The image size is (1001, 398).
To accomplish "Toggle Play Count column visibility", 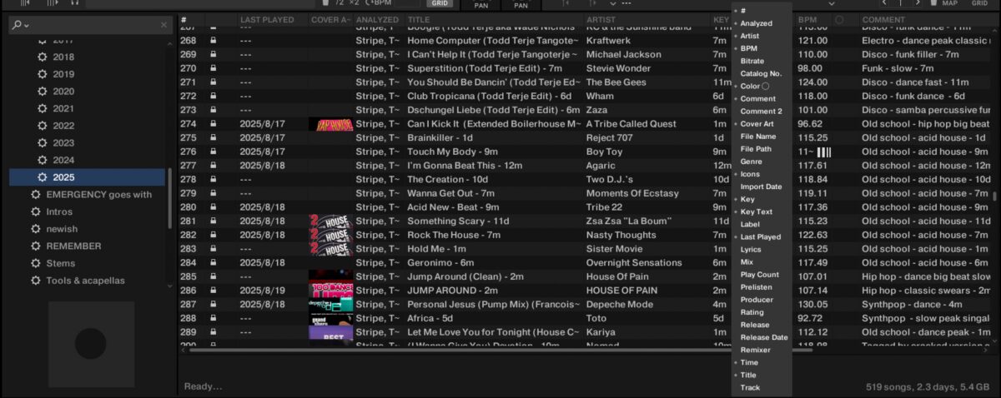I will (x=759, y=275).
